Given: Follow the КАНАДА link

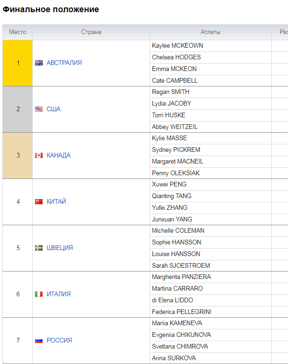Looking at the screenshot, I should click(x=58, y=155).
